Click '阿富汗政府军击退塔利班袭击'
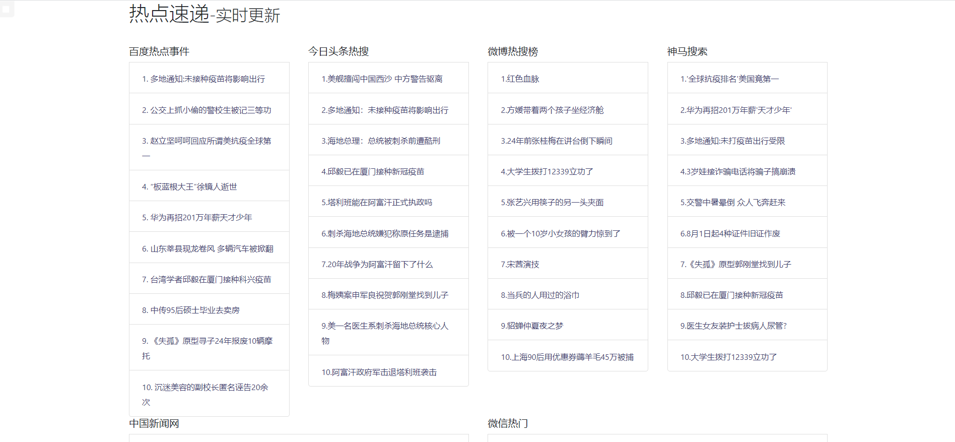This screenshot has width=955, height=442. point(379,372)
